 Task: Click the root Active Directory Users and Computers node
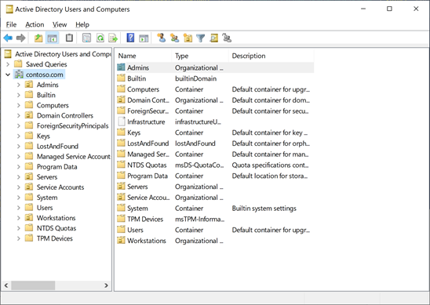pos(63,54)
